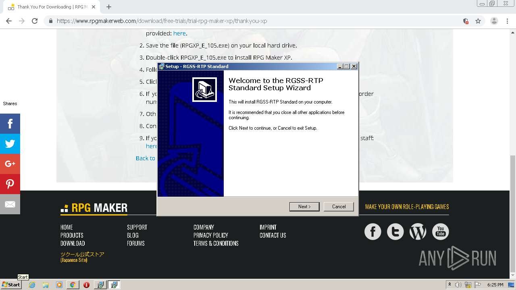Open PRIVACY POLICY footer link
The image size is (516, 290).
pyautogui.click(x=211, y=235)
